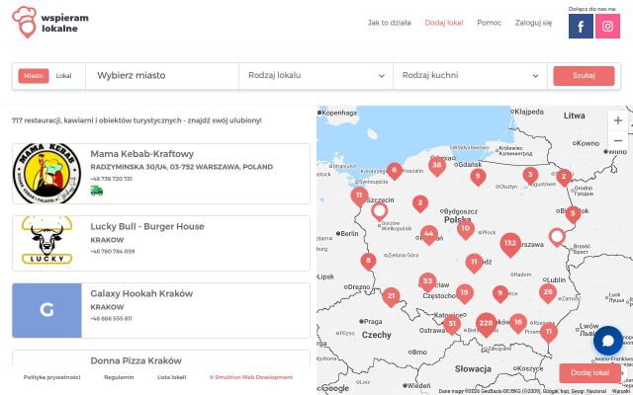Select the map cluster marker 2 near Bydgoszcz
Image resolution: width=633 pixels, height=395 pixels.
coord(419,203)
